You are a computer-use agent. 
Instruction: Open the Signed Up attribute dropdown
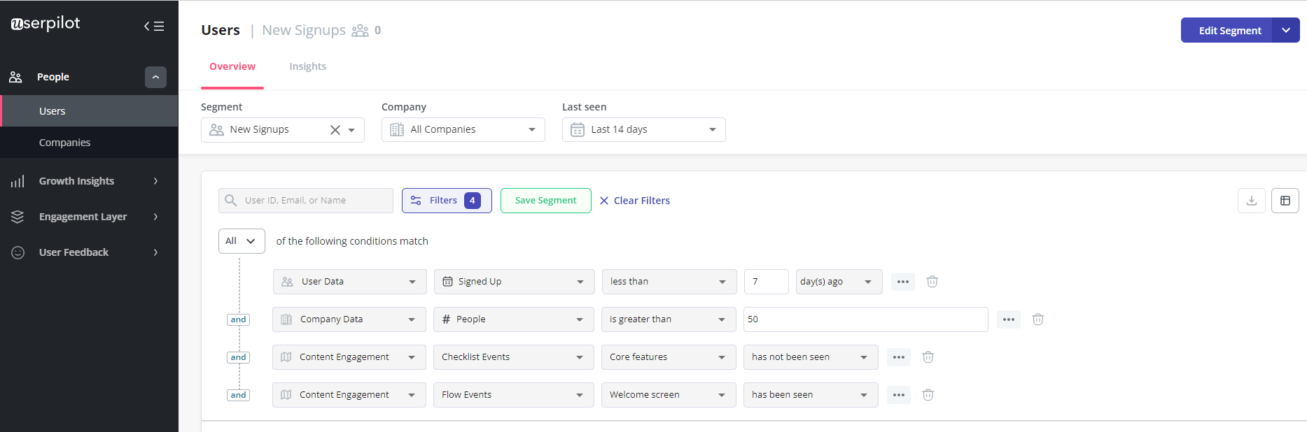coord(514,282)
